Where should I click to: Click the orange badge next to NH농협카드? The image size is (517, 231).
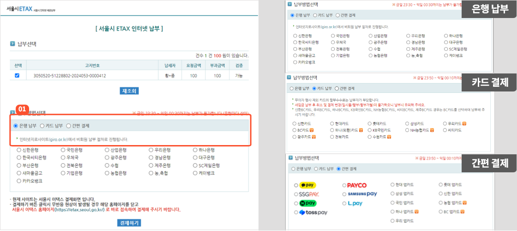pyautogui.click(x=432, y=130)
